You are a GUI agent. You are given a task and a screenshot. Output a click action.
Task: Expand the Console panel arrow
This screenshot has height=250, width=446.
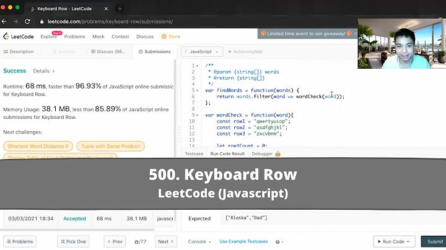click(209, 242)
